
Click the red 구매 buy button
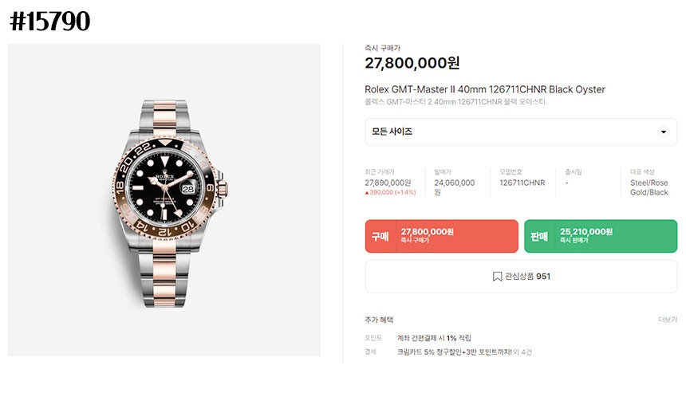(x=441, y=236)
